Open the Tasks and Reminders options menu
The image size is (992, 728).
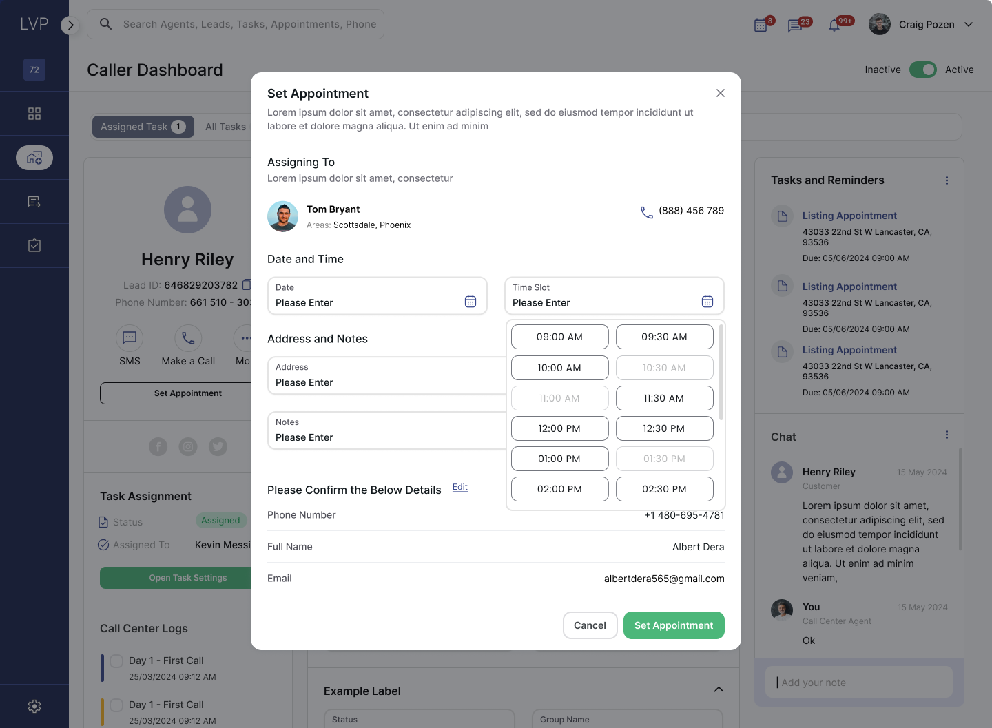947,180
